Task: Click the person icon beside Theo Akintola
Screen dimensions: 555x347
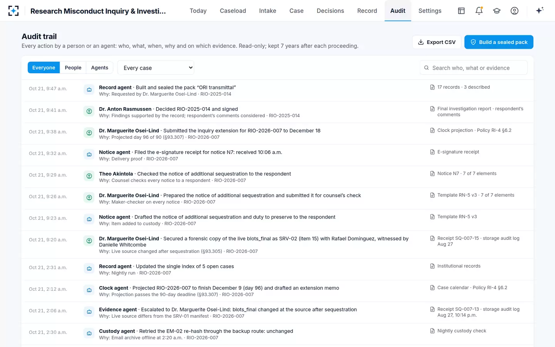Action: [89, 176]
